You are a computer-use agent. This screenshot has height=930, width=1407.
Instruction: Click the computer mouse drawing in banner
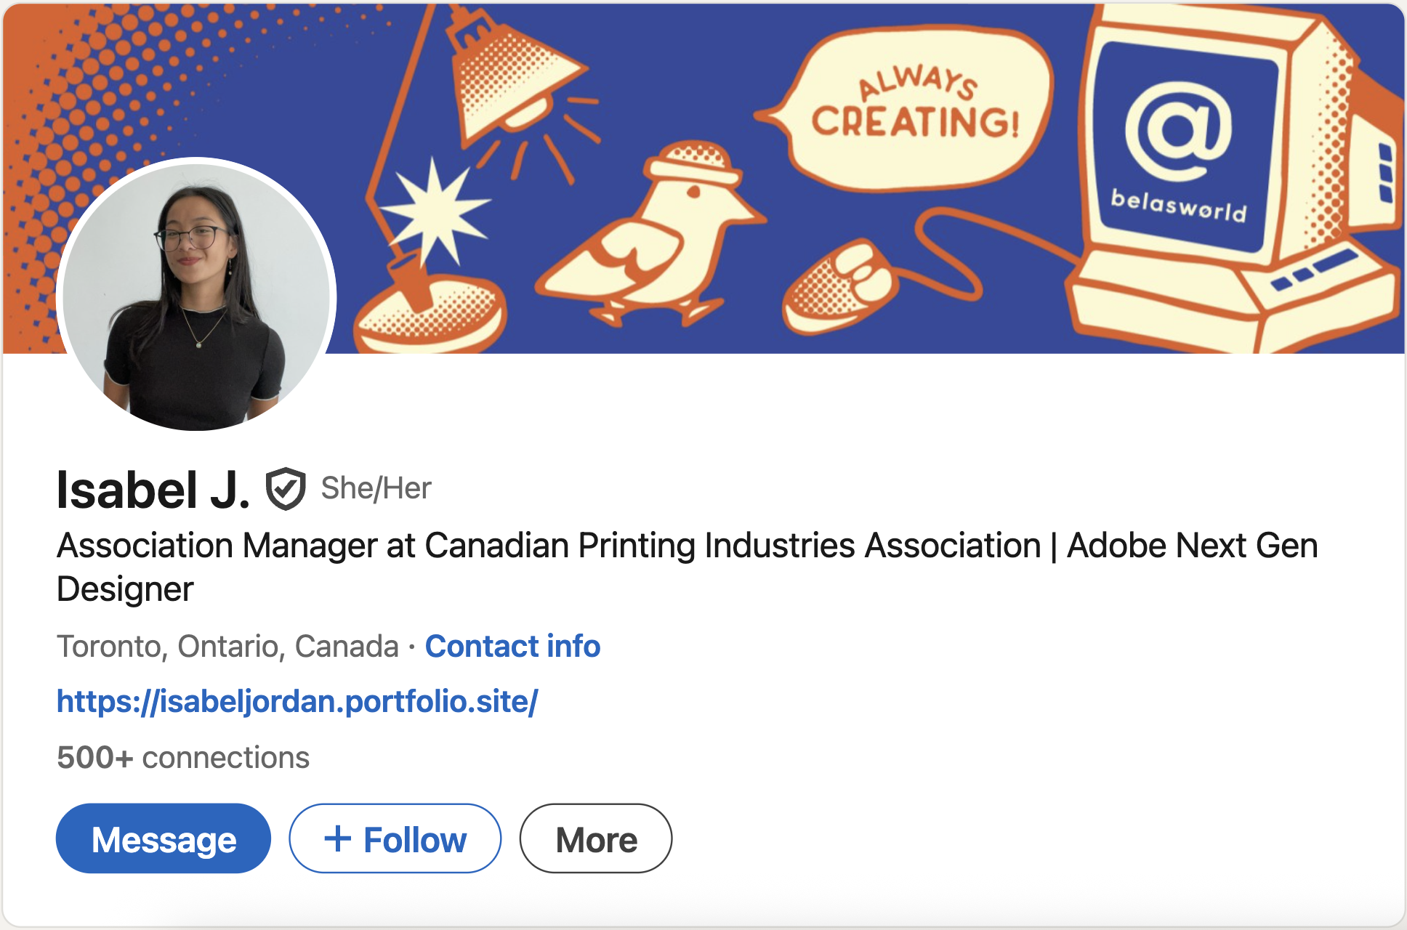[x=839, y=287]
